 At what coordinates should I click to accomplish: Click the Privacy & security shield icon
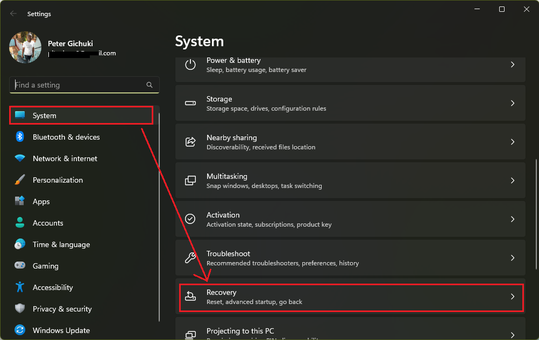[20, 309]
